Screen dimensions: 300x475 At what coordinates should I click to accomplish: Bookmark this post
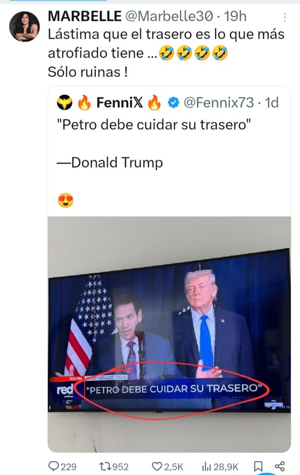[259, 466]
